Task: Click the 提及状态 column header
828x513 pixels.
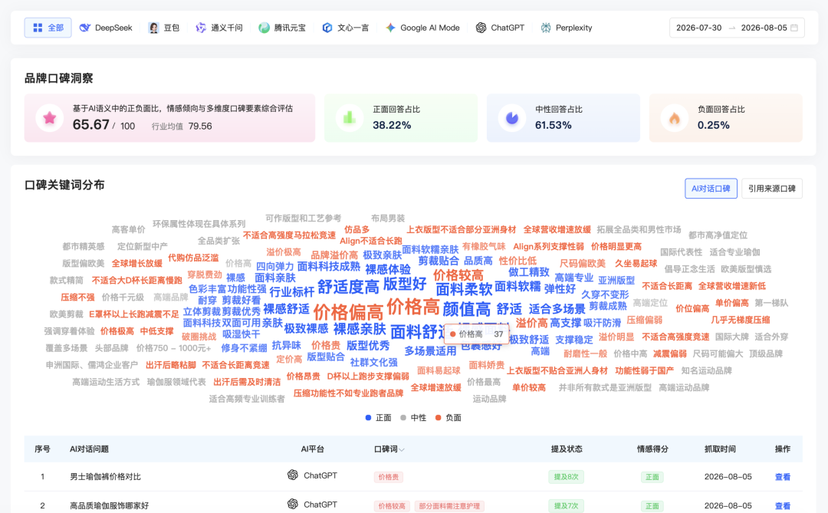Action: (x=566, y=449)
